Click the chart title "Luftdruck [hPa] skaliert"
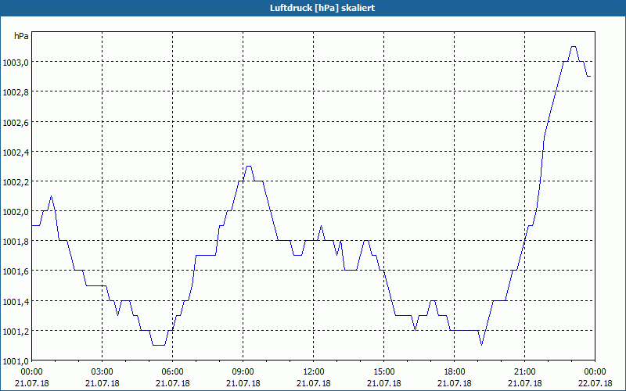626x391 pixels. point(322,8)
